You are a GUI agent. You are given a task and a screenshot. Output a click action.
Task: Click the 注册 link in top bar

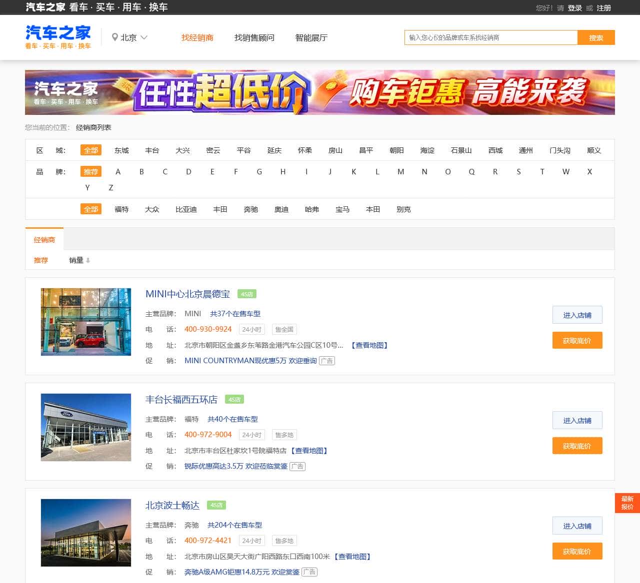tap(604, 8)
